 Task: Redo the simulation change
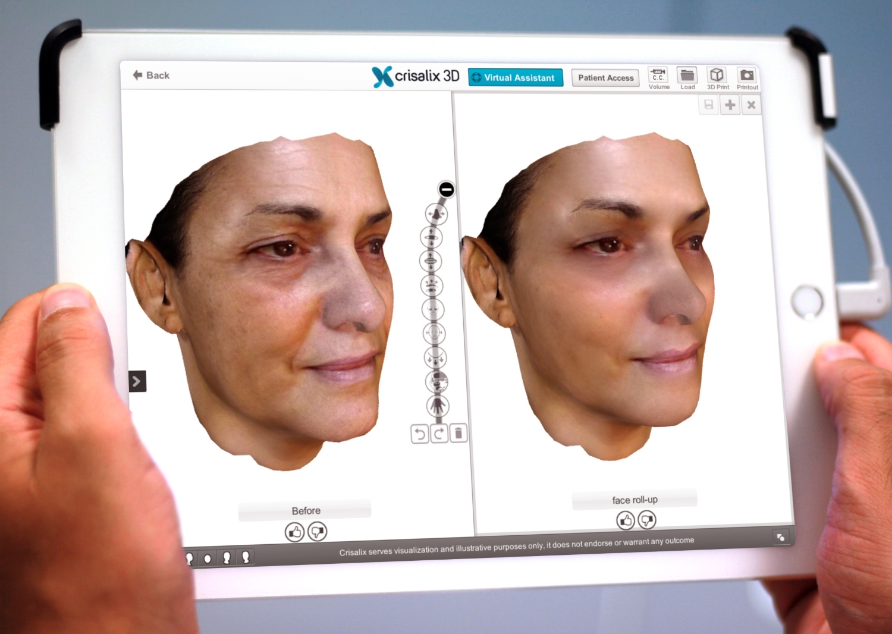(439, 434)
